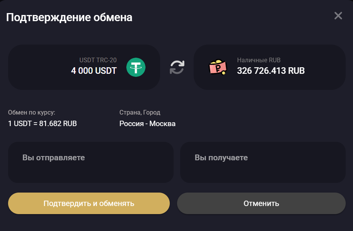Click the Вы отправляете heading text
Viewport: 353px width, 231px height.
tap(54, 158)
